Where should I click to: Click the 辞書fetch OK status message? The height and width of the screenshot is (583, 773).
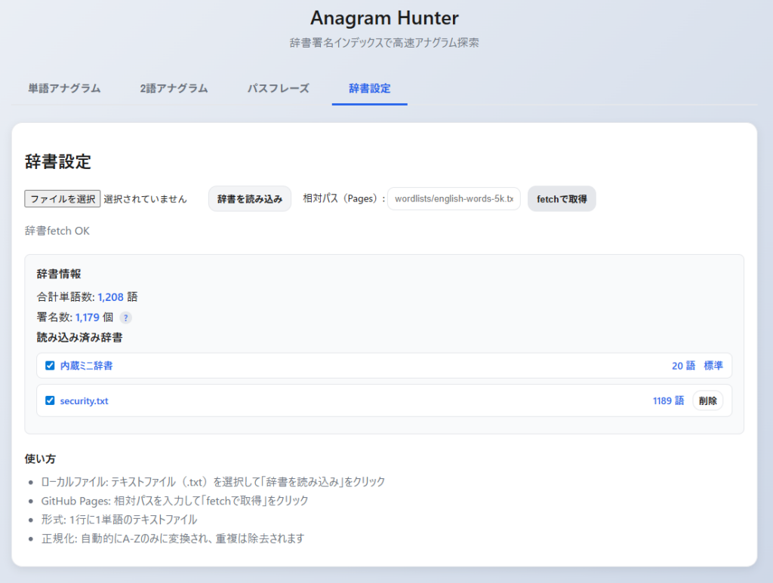pyautogui.click(x=57, y=231)
